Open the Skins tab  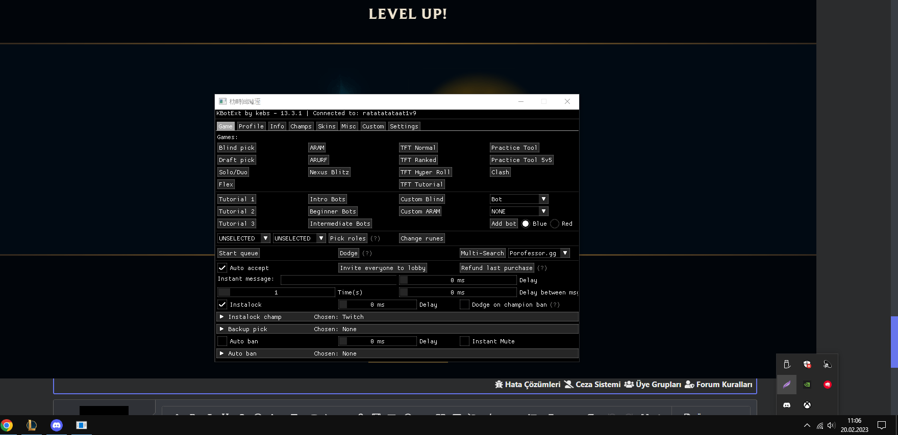tap(327, 126)
